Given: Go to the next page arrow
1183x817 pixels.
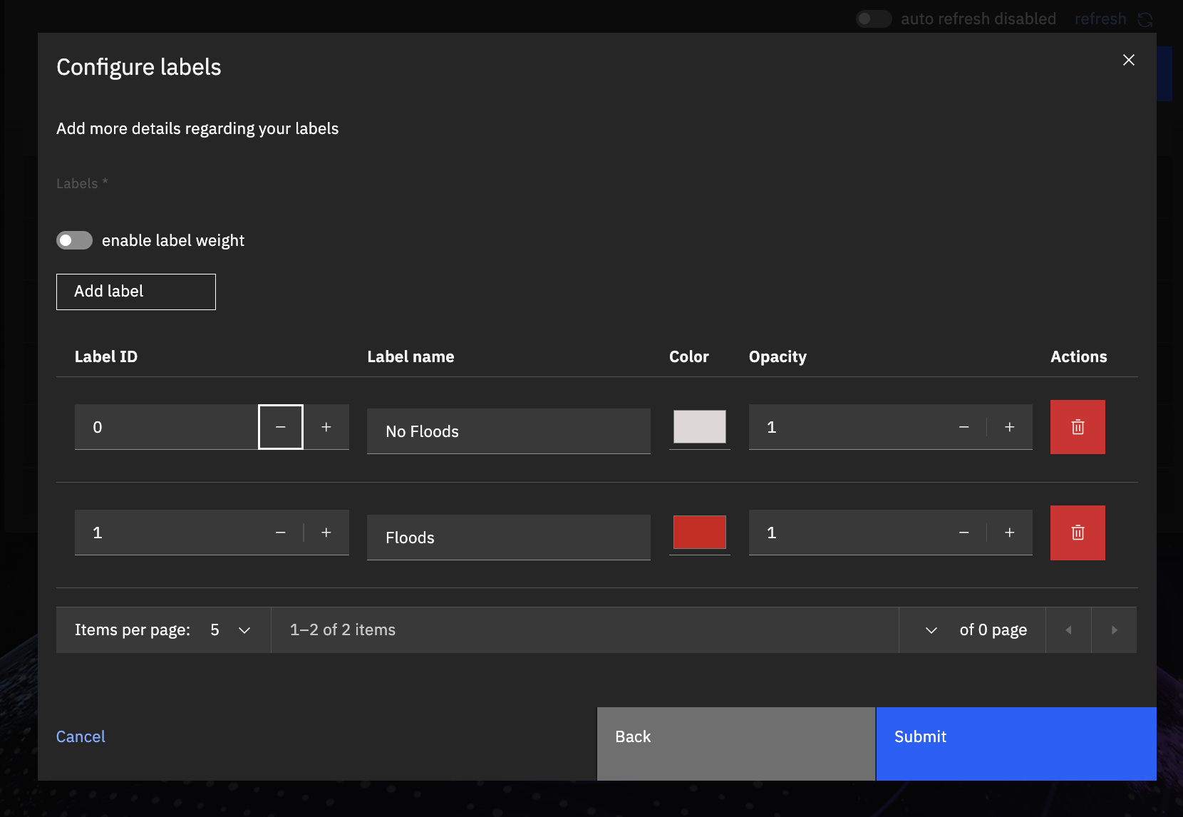Looking at the screenshot, I should [x=1114, y=630].
